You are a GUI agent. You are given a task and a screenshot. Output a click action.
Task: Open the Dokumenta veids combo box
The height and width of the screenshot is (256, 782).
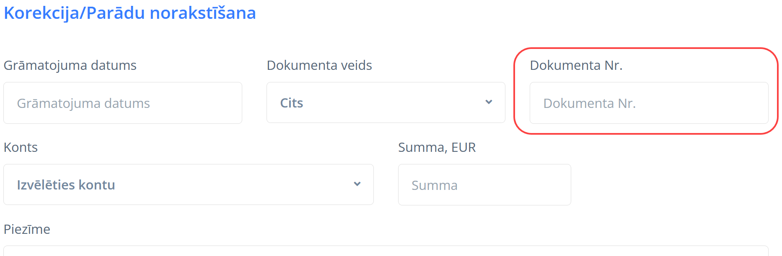386,102
